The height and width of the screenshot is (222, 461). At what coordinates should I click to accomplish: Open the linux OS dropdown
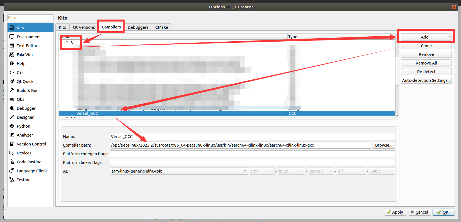click(291, 171)
